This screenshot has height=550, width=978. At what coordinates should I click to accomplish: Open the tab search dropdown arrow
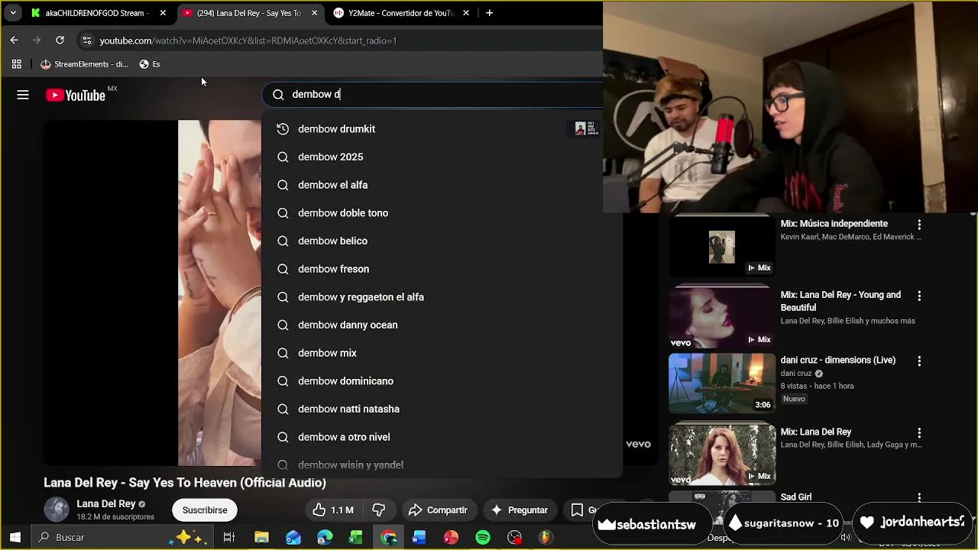point(13,13)
